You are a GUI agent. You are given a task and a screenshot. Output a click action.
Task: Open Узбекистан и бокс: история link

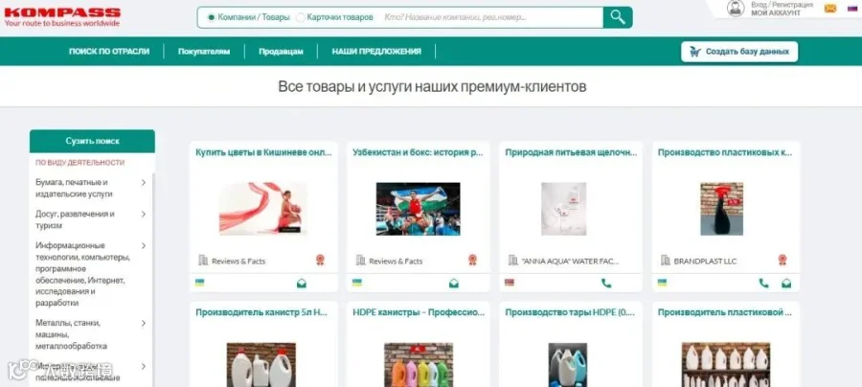pos(418,153)
